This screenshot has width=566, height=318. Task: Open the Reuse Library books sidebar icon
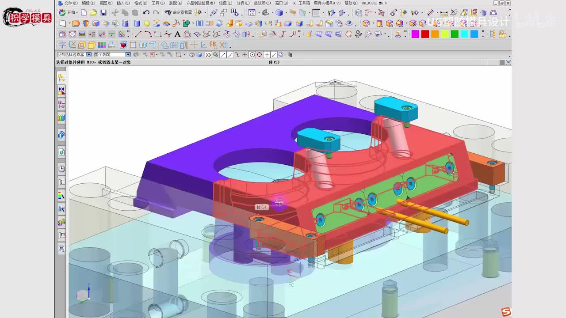point(61,118)
